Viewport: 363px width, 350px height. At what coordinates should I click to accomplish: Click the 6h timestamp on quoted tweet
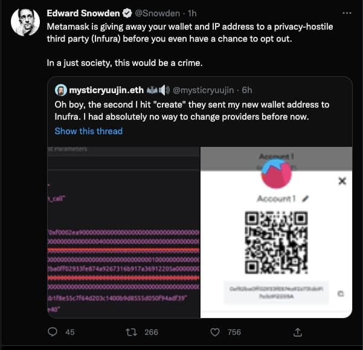[246, 91]
